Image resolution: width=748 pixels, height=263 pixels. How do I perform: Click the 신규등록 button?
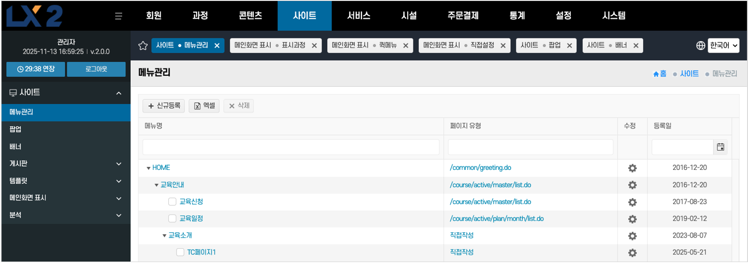click(163, 106)
